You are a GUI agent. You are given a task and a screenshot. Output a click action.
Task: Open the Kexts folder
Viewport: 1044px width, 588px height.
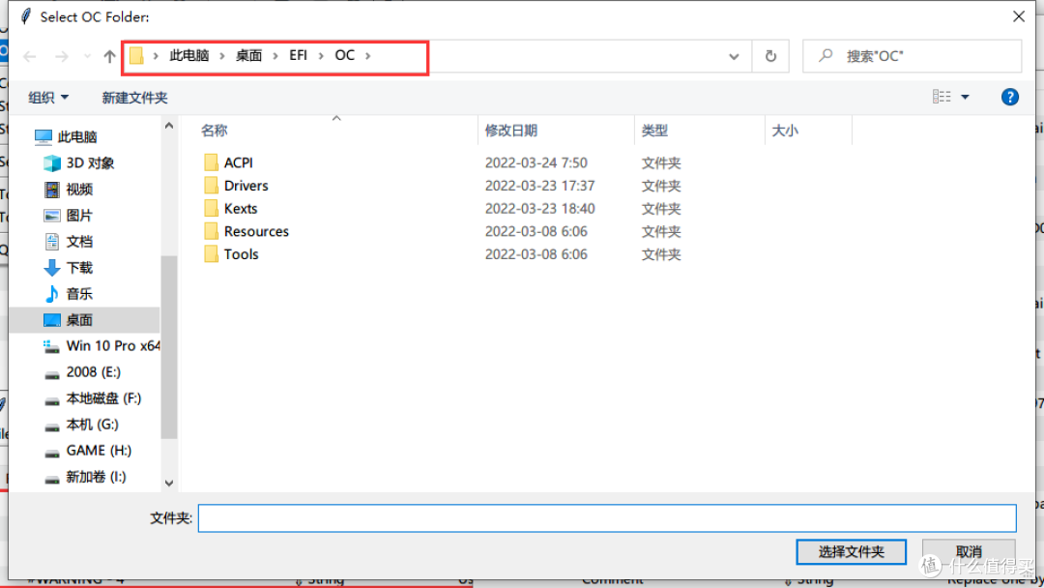tap(241, 208)
